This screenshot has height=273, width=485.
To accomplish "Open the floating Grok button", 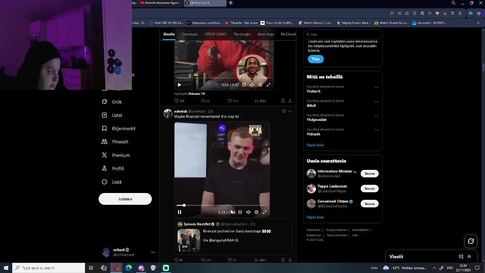I will [x=471, y=241].
